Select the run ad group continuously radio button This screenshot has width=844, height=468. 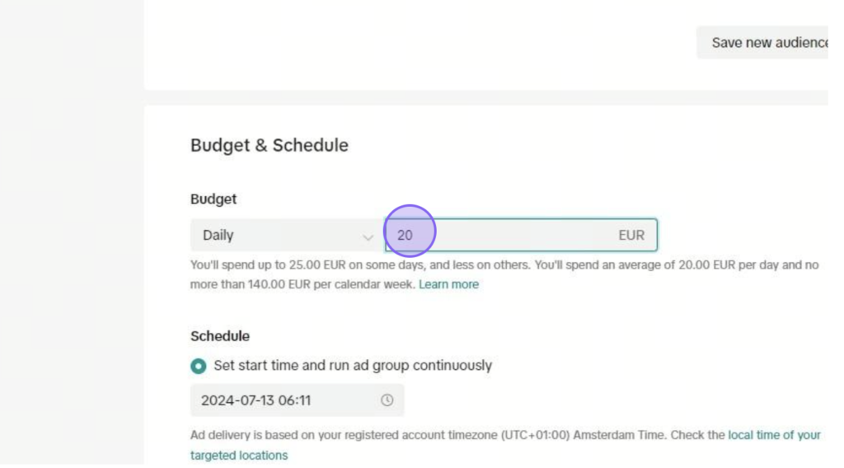pyautogui.click(x=198, y=366)
